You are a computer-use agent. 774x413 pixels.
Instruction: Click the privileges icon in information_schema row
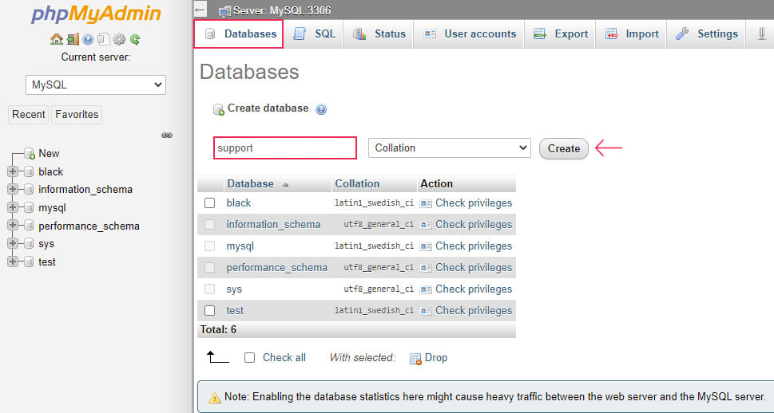[x=426, y=225]
